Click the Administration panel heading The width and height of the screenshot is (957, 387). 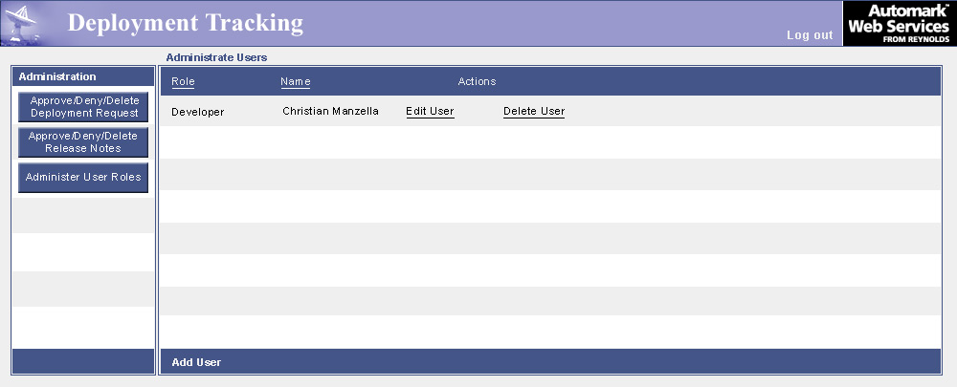[x=57, y=76]
